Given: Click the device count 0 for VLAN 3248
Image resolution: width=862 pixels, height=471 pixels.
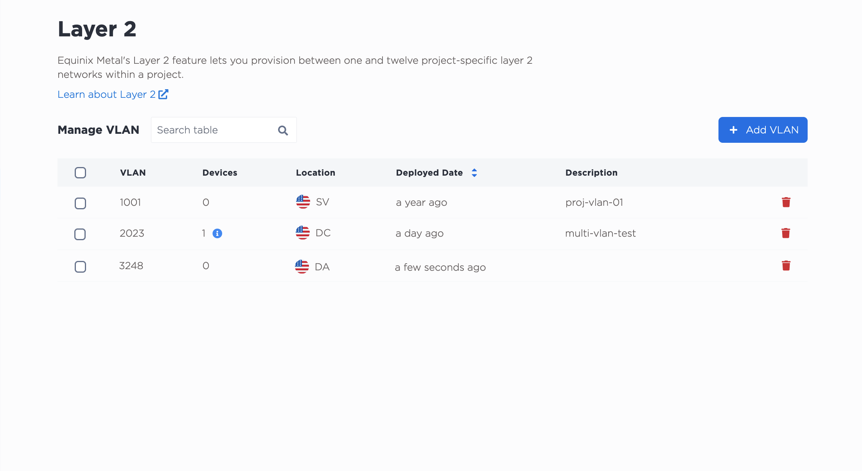Looking at the screenshot, I should click(x=206, y=266).
